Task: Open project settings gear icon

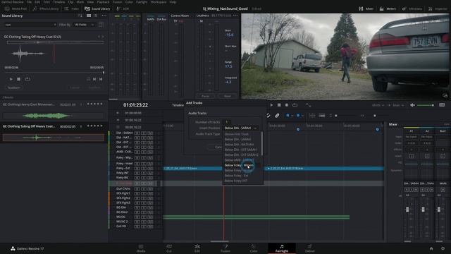Action: (x=443, y=248)
